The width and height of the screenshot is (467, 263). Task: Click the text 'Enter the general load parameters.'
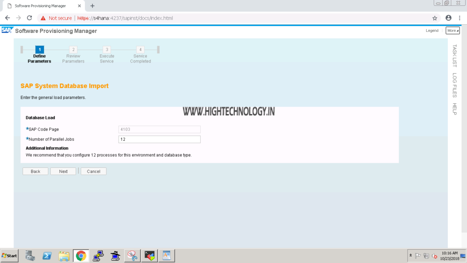click(53, 98)
